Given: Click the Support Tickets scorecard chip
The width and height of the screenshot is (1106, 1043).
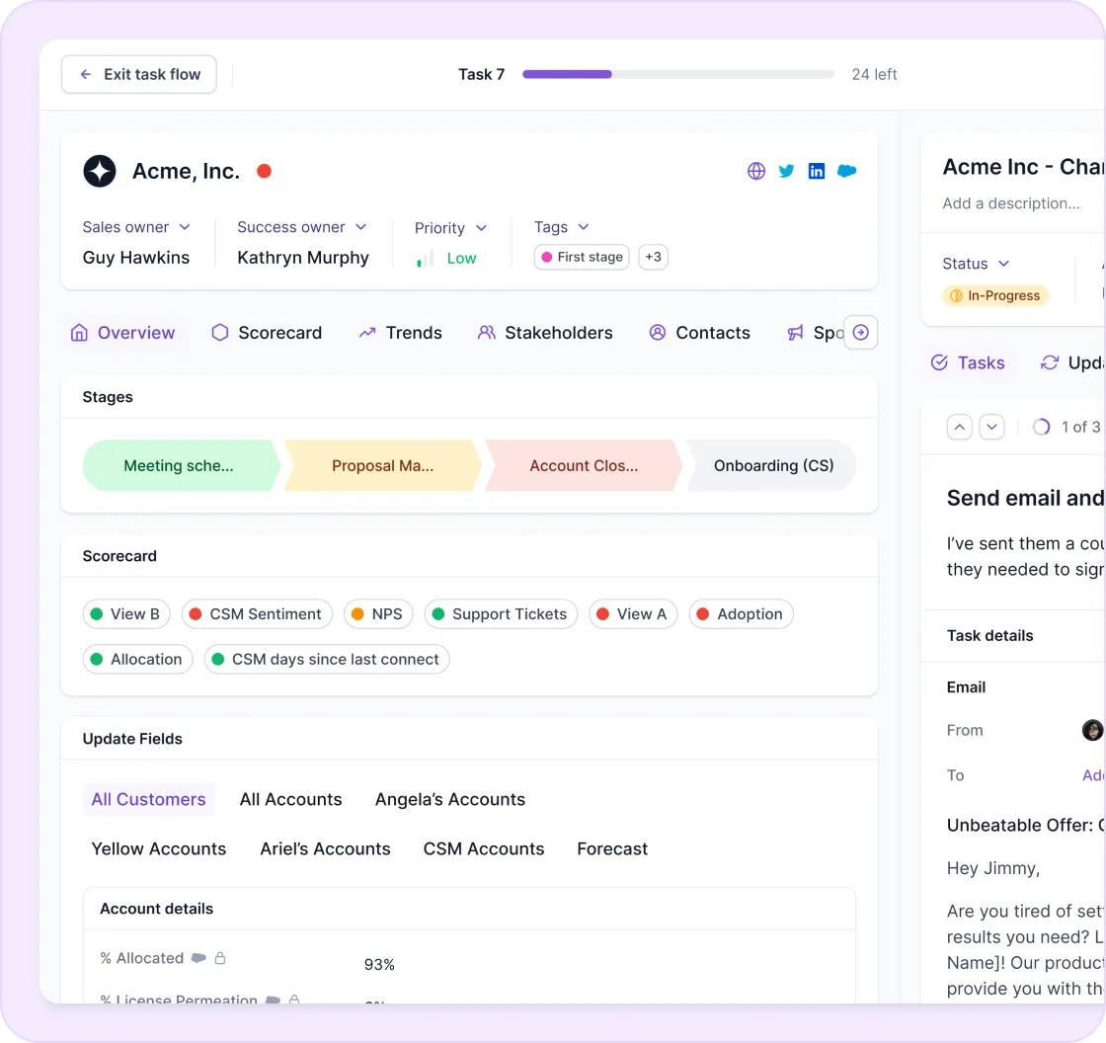Looking at the screenshot, I should (501, 614).
